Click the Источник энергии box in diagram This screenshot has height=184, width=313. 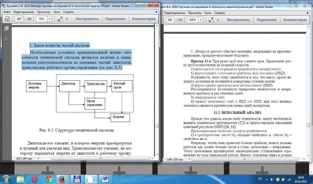pos(36,86)
